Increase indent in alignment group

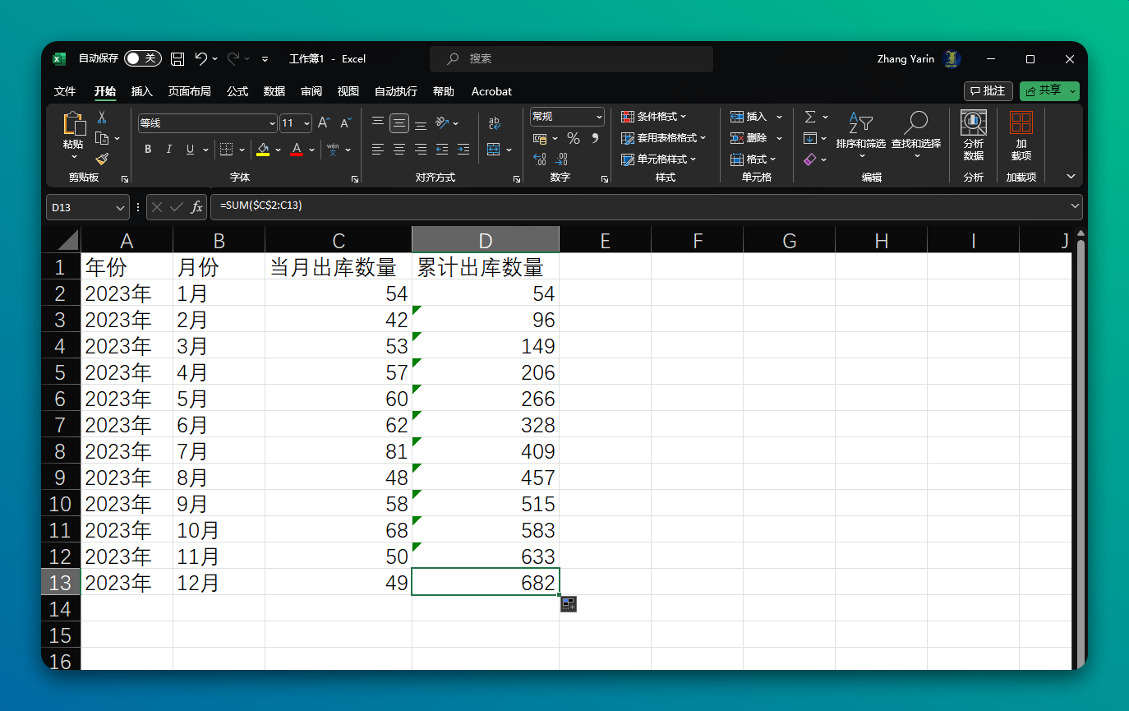(x=463, y=149)
